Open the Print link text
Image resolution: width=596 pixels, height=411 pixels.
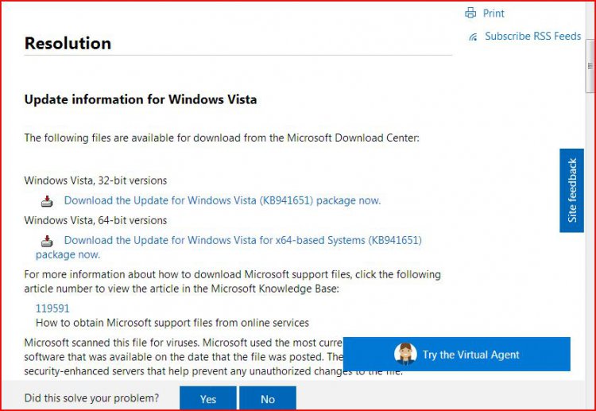click(x=493, y=14)
